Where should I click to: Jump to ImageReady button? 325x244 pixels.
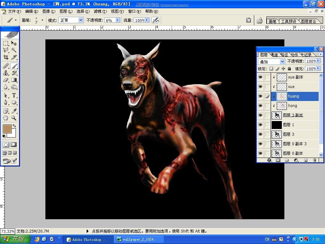[x=7, y=161]
